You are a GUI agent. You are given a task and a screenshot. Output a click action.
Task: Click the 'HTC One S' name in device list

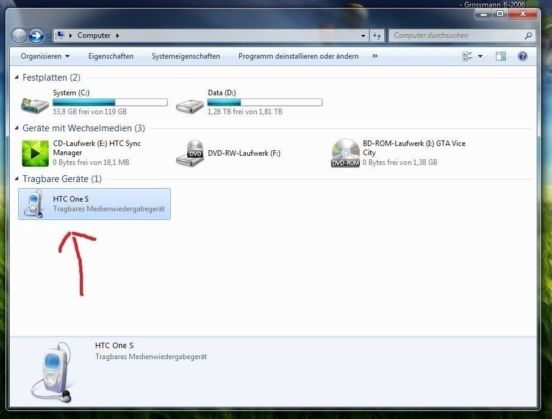coord(71,199)
